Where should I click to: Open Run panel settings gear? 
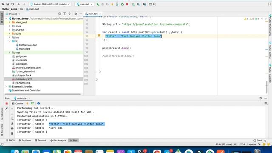pos(261,98)
